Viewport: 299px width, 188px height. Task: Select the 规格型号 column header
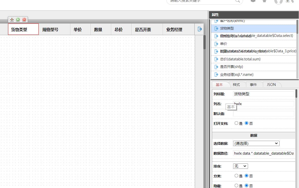pyautogui.click(x=50, y=30)
